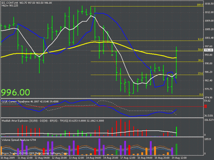Click the latest green dotted volume bar

[176, 149]
